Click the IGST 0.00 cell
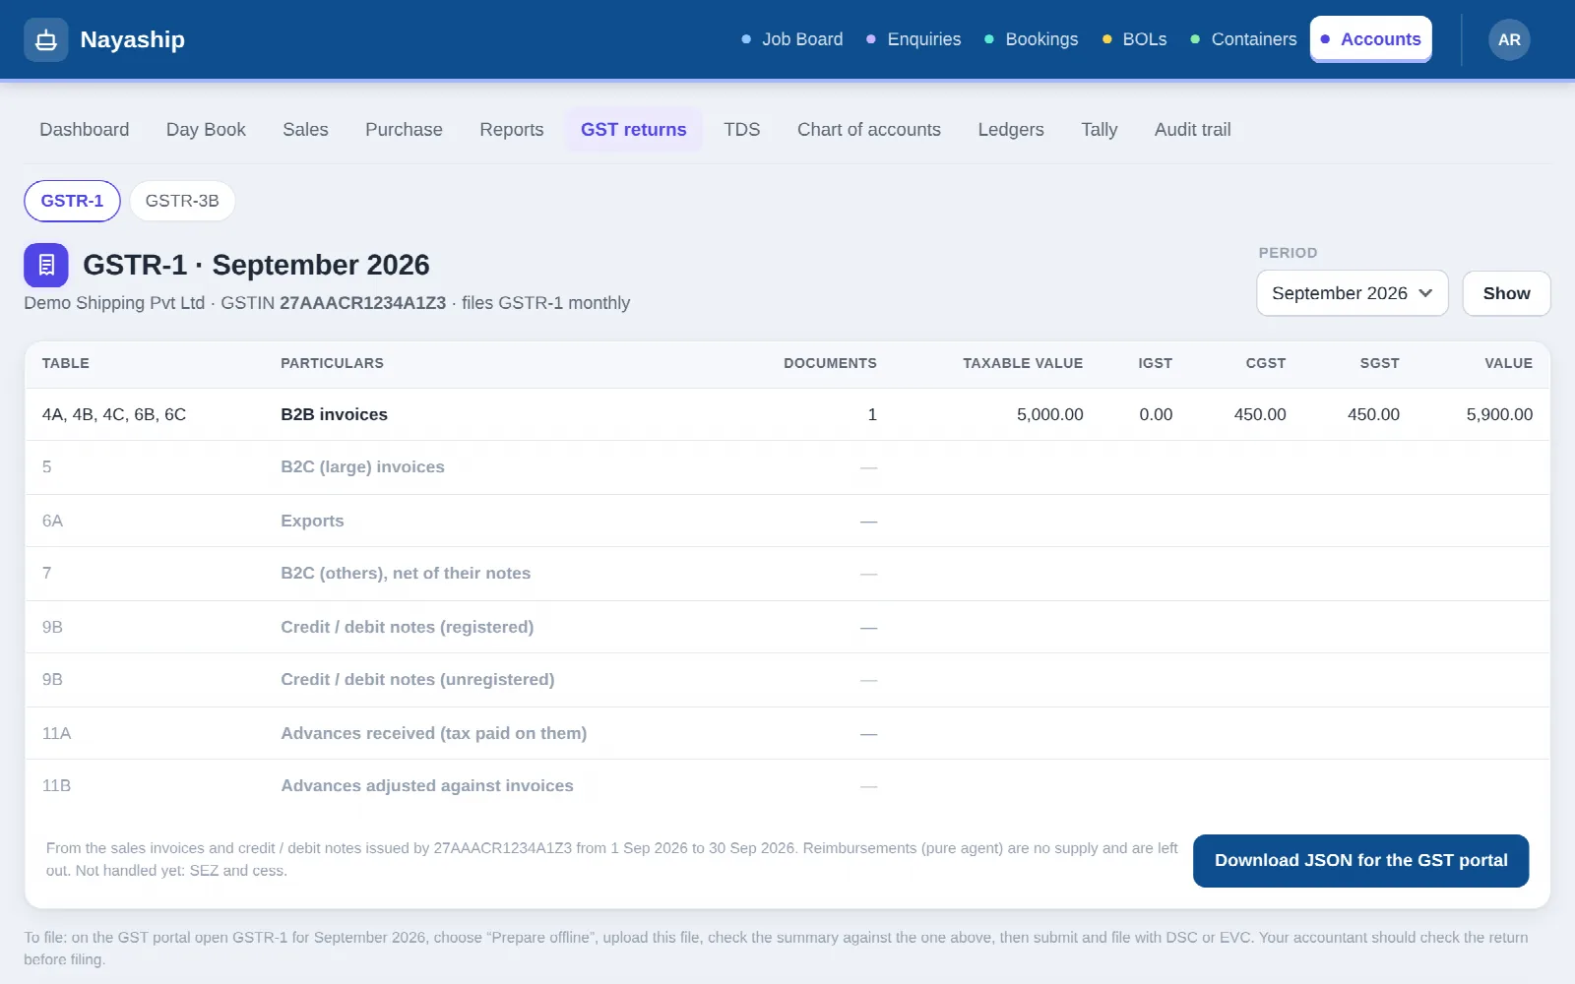1575x984 pixels. click(x=1156, y=414)
